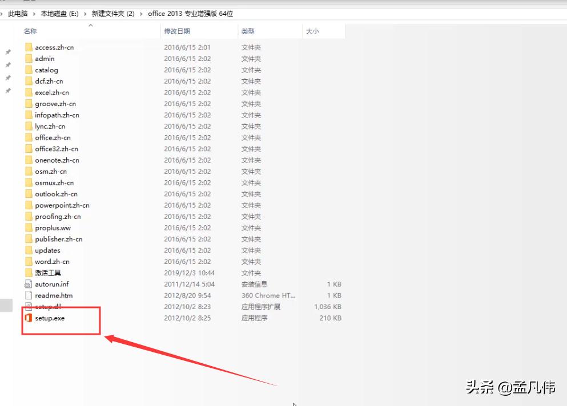Sort files by 大小 column header
This screenshot has width=567, height=406.
312,31
